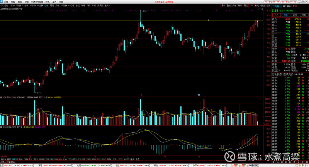Click the blue 卖出 sell button
Image resolution: width=309 pixels, height=167 pixels.
pyautogui.click(x=285, y=15)
